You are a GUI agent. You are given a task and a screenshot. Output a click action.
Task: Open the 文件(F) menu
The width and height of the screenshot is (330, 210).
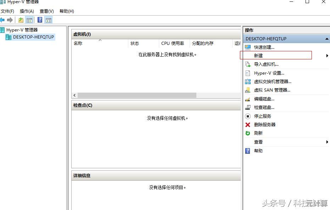pyautogui.click(x=7, y=11)
